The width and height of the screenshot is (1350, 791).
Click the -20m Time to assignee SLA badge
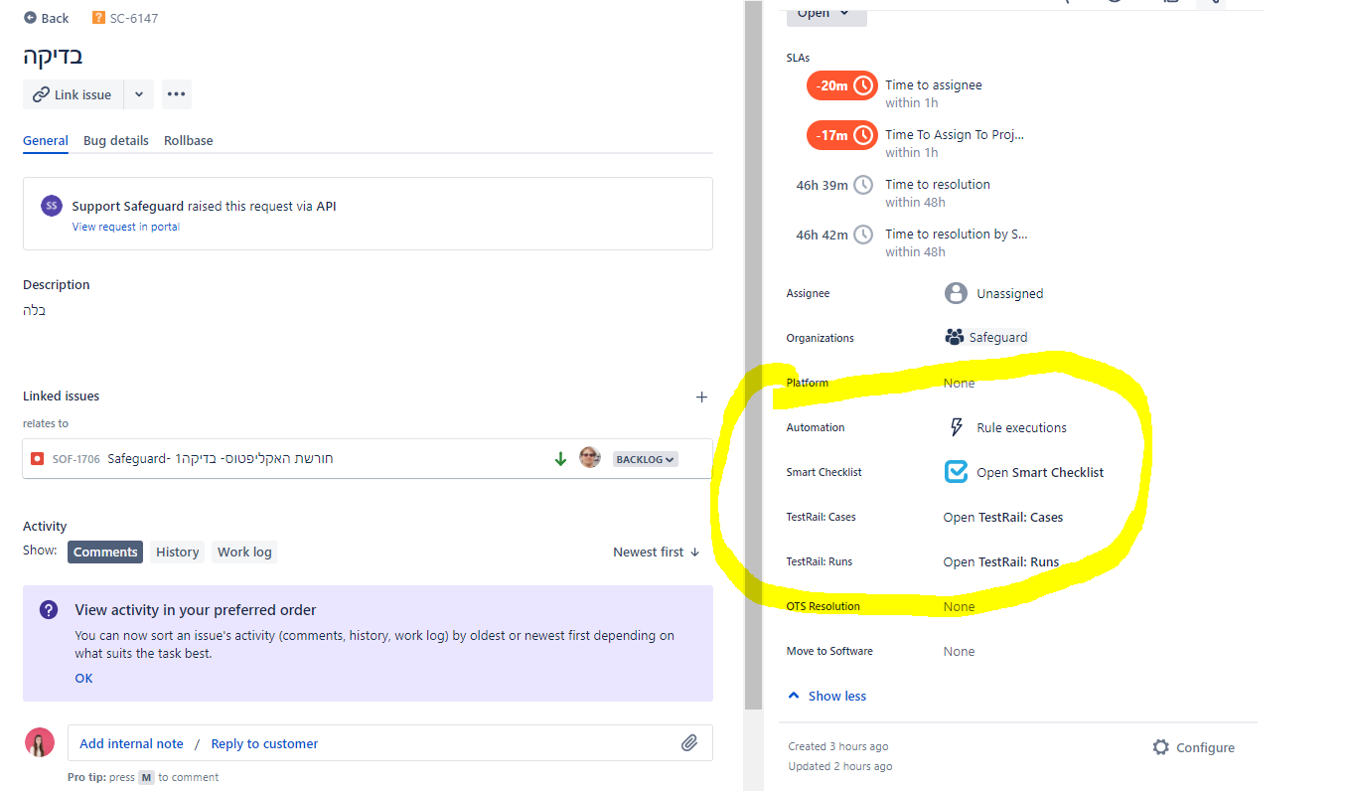pos(841,85)
